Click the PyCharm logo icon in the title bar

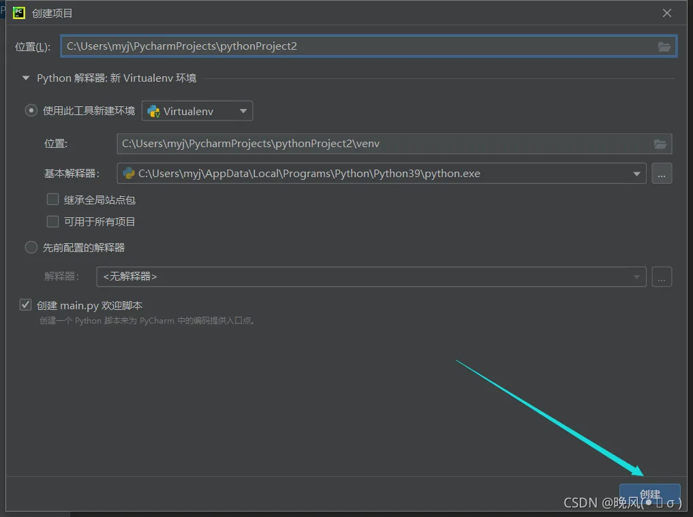[x=18, y=13]
